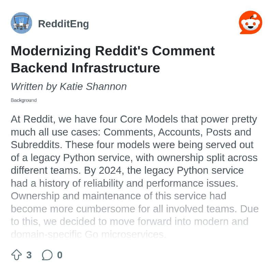Select the small "Background" section heading
This screenshot has height=273, width=273.
point(24,100)
